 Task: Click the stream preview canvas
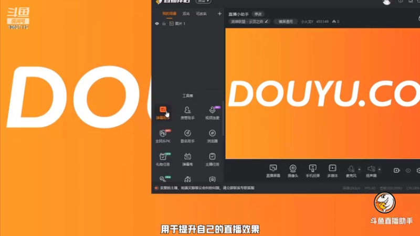(322, 93)
